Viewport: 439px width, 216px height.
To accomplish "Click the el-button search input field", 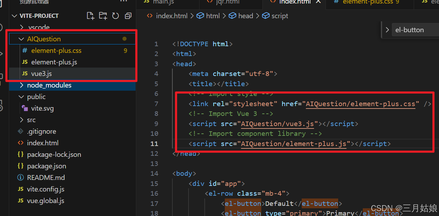I will (414, 30).
